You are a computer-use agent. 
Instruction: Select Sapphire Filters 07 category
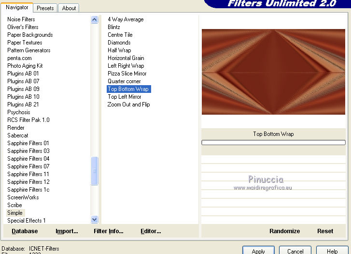(x=28, y=166)
